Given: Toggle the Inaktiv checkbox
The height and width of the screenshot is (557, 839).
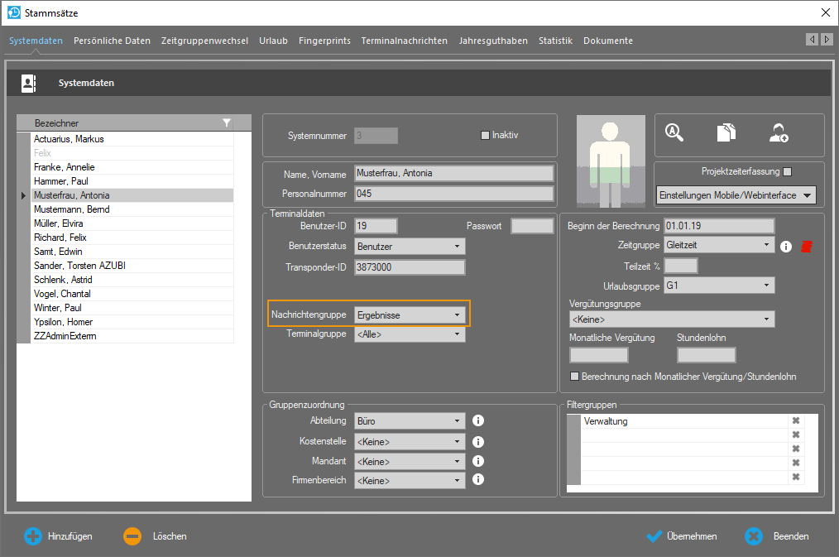Looking at the screenshot, I should pyautogui.click(x=486, y=135).
